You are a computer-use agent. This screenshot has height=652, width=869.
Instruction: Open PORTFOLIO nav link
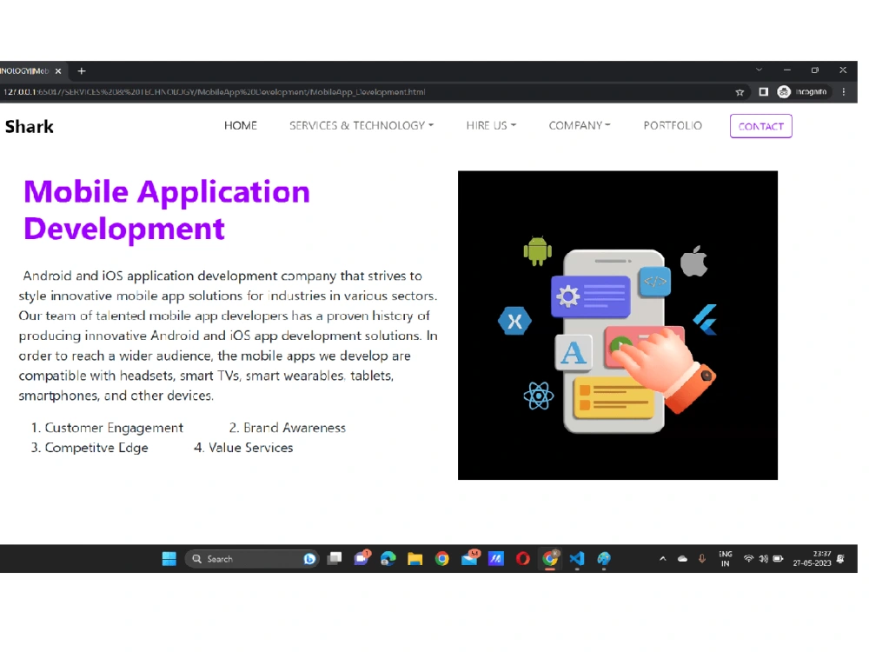pos(673,126)
